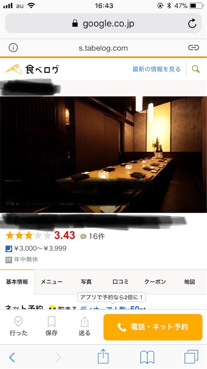Switch to 口コミ tab

pos(121,282)
